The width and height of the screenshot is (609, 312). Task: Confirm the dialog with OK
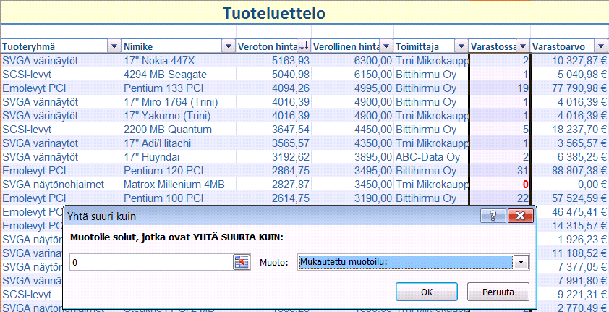click(x=427, y=292)
